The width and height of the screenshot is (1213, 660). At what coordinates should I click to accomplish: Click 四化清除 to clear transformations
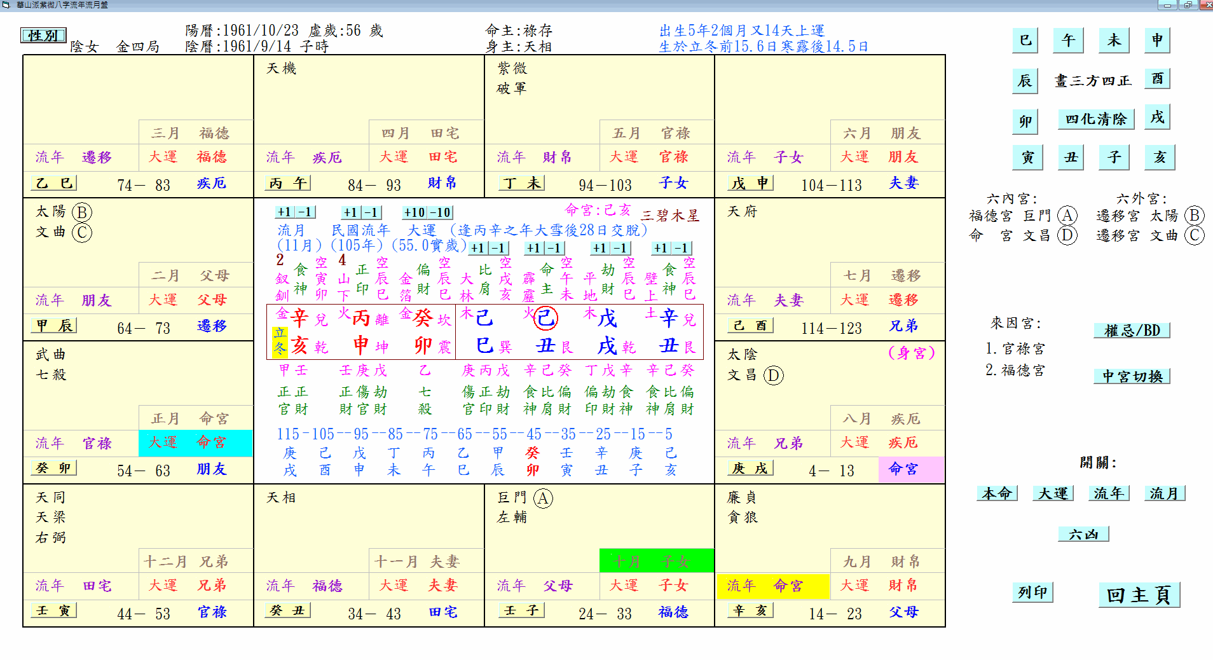click(1095, 120)
